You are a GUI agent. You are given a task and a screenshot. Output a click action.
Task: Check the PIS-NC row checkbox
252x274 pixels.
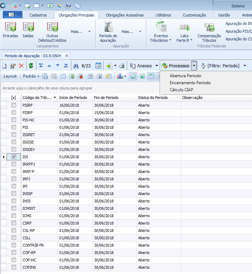coord(14,120)
